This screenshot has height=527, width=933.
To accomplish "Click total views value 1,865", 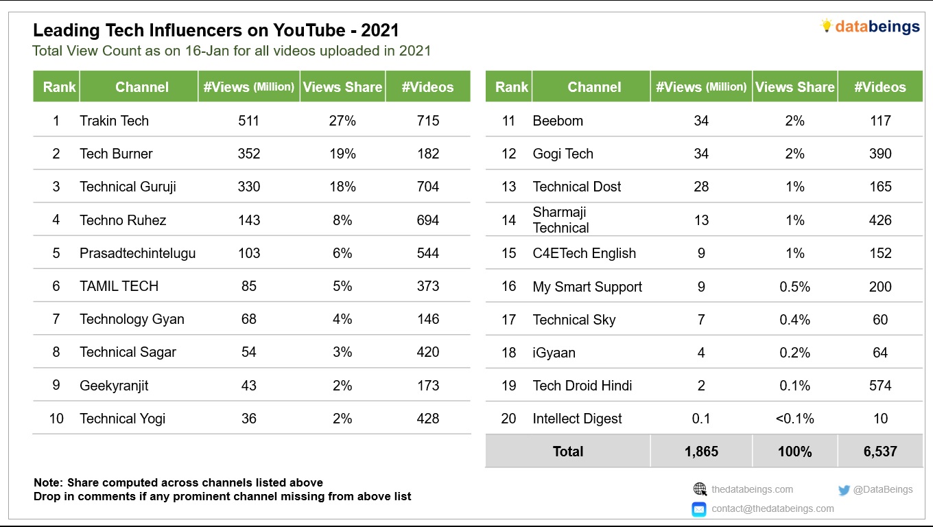I will (x=701, y=452).
